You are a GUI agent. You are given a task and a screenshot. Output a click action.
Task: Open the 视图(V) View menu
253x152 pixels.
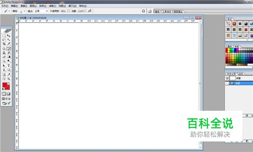(x=62, y=6)
